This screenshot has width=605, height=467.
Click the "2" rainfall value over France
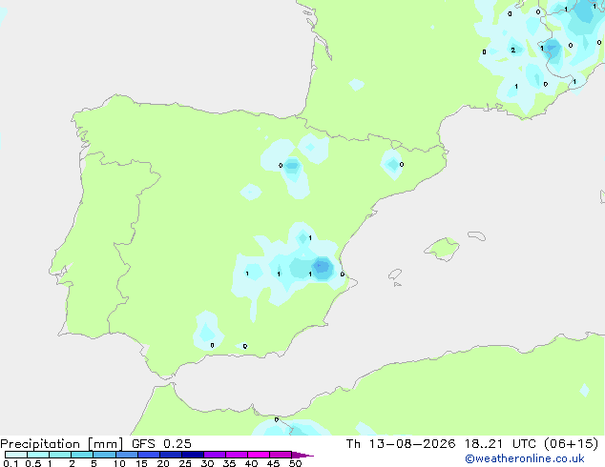pos(512,51)
